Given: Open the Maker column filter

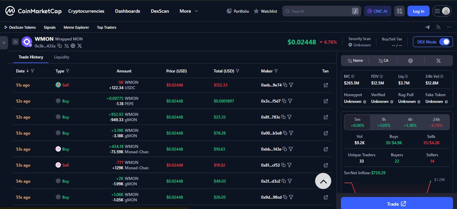Looking at the screenshot, I should tap(276, 71).
